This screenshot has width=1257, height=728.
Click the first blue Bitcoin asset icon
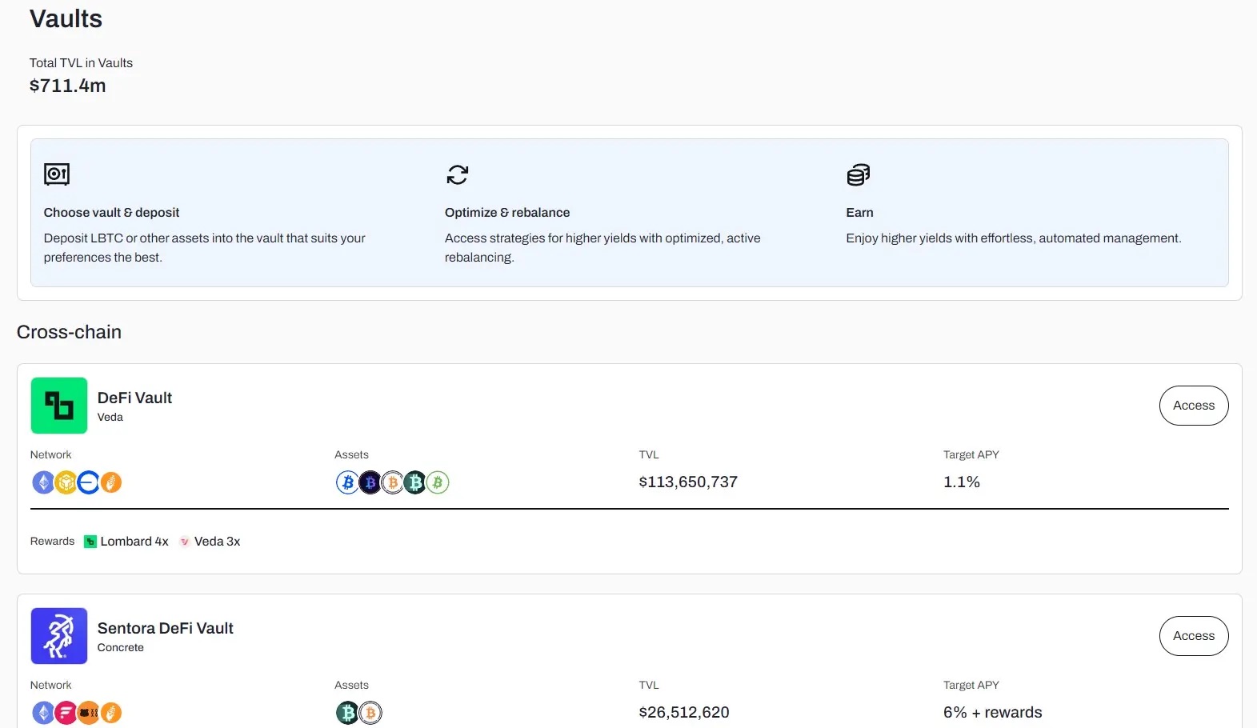pos(347,482)
